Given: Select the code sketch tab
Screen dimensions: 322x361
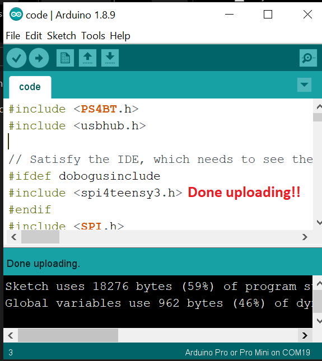Looking at the screenshot, I should click(x=30, y=87).
